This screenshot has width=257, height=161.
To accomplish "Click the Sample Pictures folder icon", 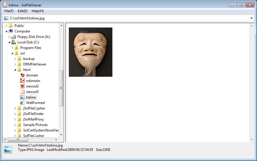I will (19, 125).
